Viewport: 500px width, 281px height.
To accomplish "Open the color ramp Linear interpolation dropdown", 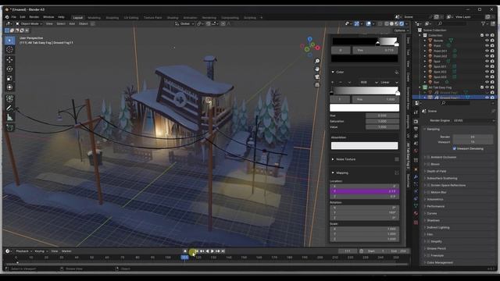I will 389,82.
